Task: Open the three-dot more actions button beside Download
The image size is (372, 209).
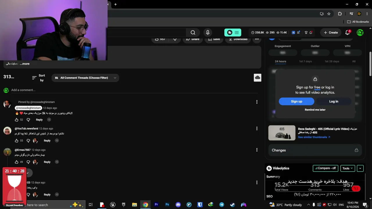Action: click(x=257, y=39)
